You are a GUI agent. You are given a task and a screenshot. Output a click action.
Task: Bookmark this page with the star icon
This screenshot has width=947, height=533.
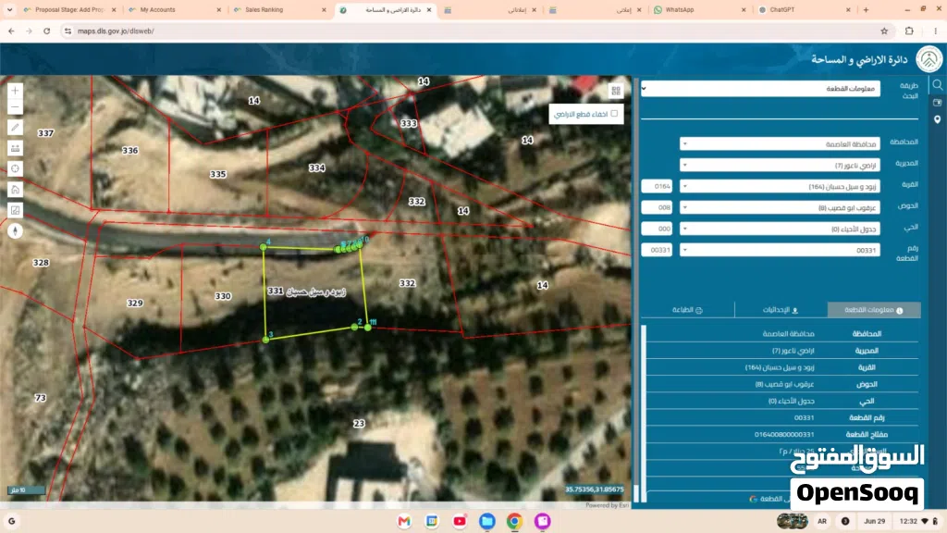coord(884,31)
